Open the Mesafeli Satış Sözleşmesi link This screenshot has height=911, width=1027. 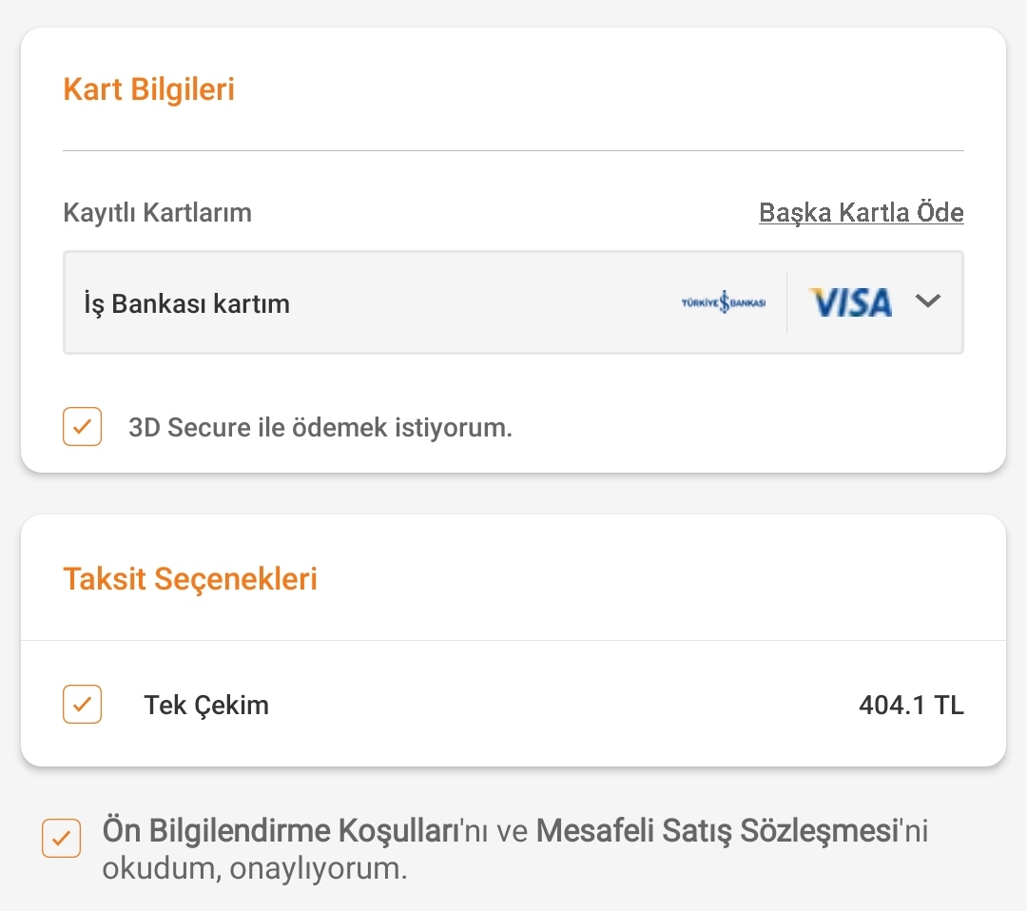[x=718, y=831]
